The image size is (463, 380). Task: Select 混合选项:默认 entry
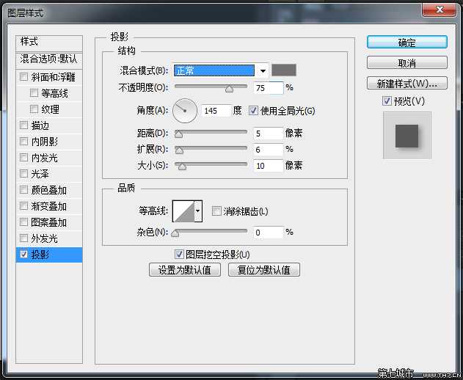[x=49, y=59]
